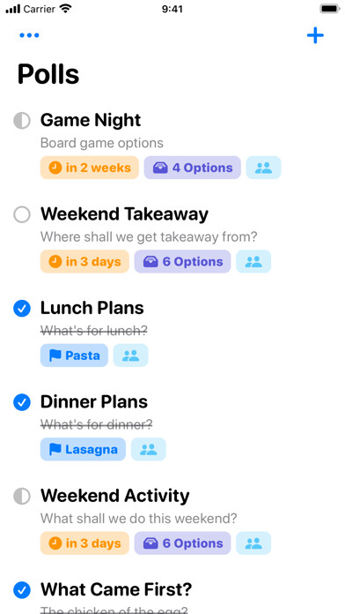Toggle the What Came First? checkmark
This screenshot has width=345, height=614.
22,590
